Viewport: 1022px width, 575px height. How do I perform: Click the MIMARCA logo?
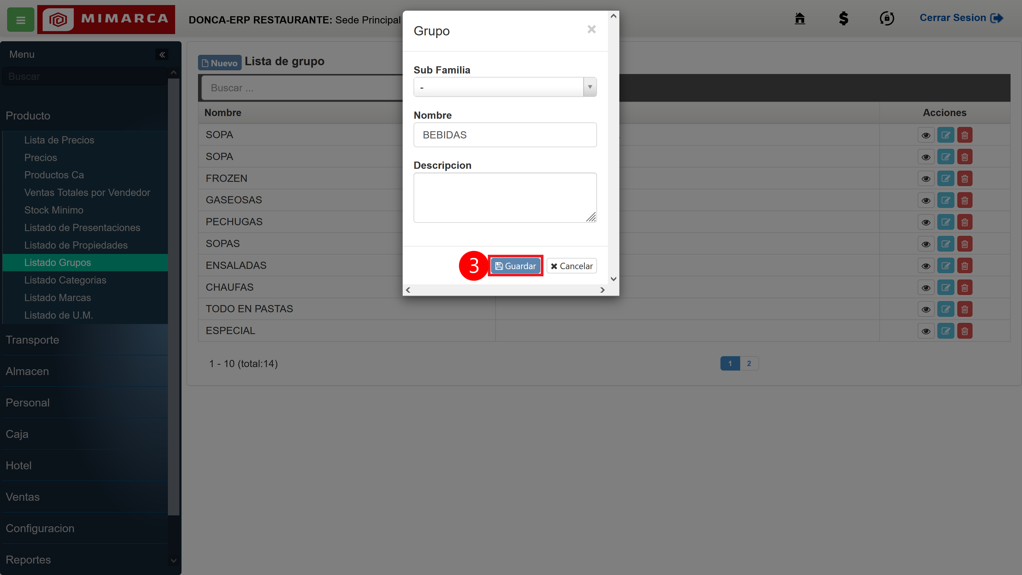(x=106, y=19)
